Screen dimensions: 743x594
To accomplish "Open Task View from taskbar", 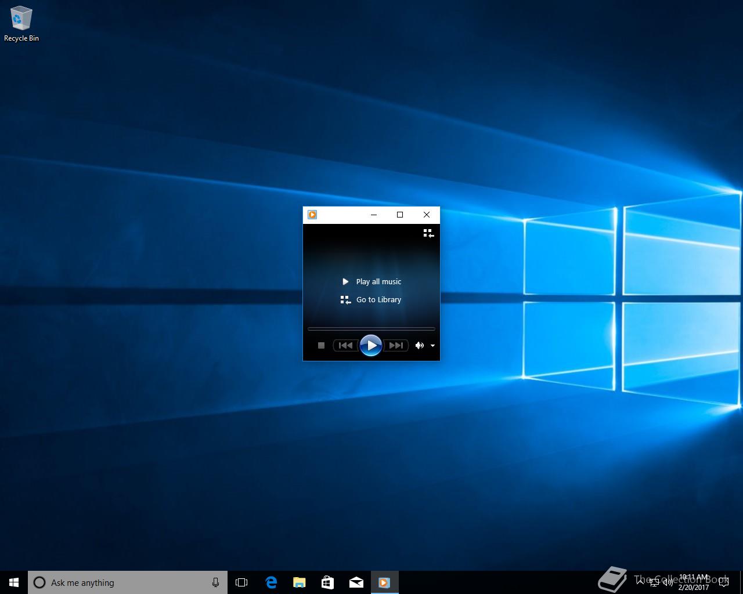I will click(241, 582).
